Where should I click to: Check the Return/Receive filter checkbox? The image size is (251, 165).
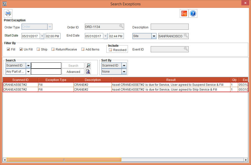(53, 49)
